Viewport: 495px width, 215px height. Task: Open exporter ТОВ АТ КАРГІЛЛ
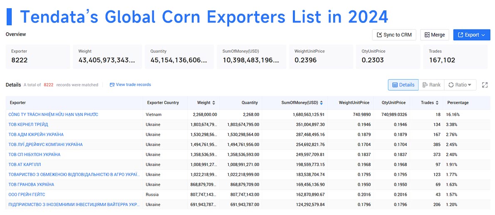25,164
